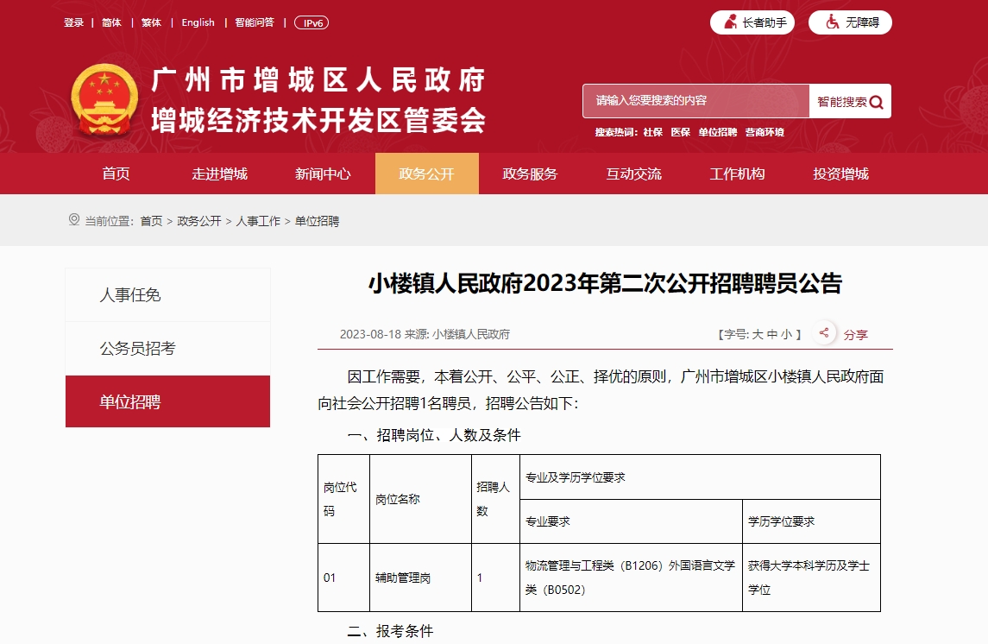Click the share icon next to 分享
Screen dimensions: 988x644
824,333
